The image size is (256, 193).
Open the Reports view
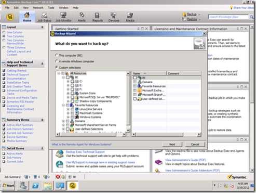click(98, 17)
